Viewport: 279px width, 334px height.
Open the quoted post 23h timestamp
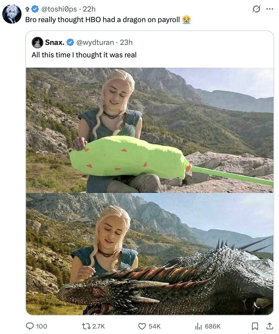click(x=126, y=42)
